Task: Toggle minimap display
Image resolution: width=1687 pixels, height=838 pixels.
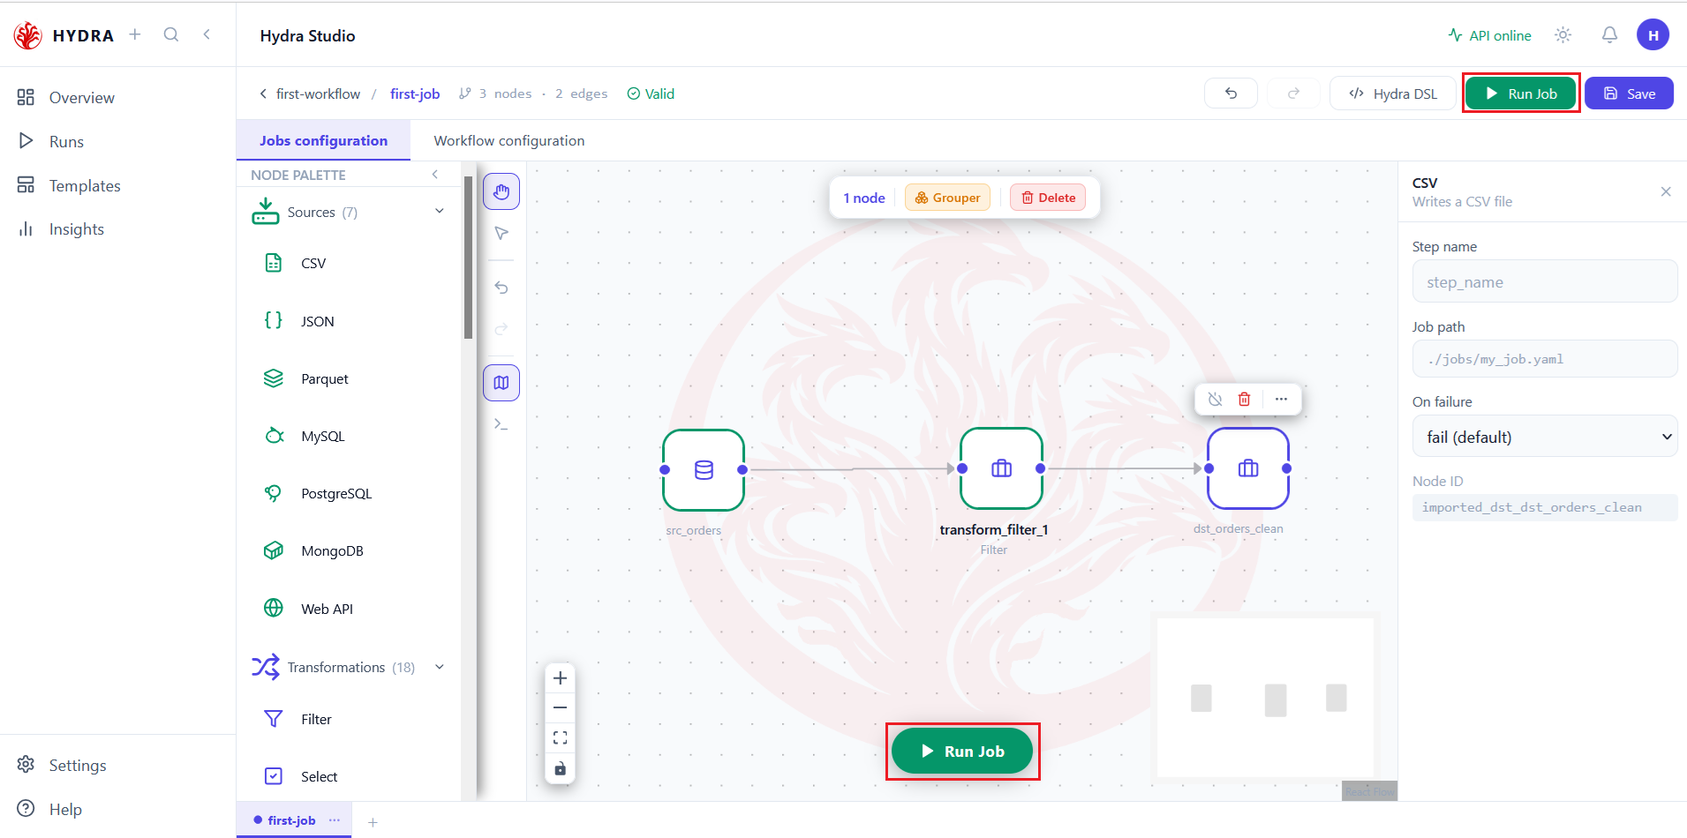Action: tap(501, 383)
